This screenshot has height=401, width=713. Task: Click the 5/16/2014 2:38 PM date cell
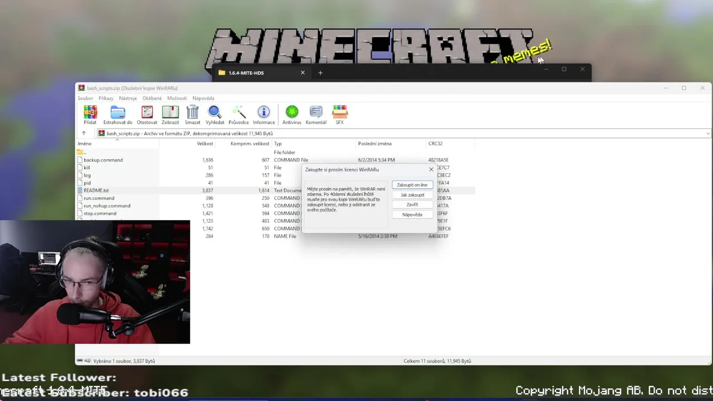(378, 236)
